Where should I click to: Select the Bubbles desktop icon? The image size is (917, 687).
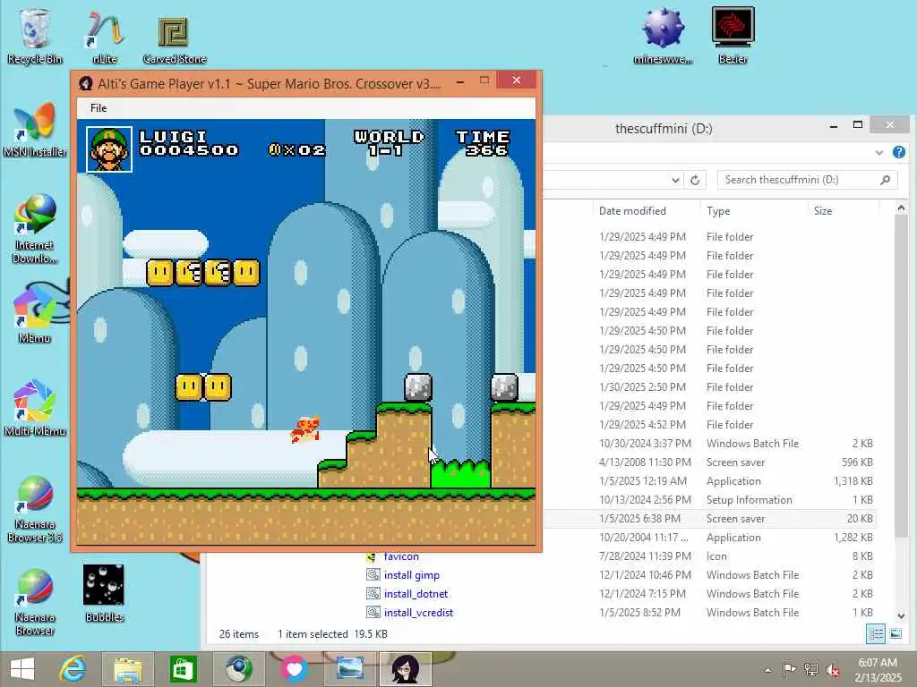click(104, 594)
